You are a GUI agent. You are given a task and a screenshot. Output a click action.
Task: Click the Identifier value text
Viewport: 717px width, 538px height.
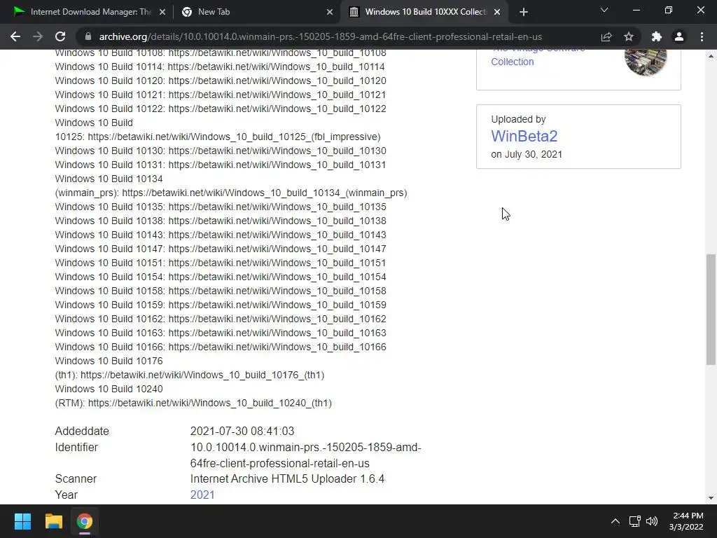point(305,455)
